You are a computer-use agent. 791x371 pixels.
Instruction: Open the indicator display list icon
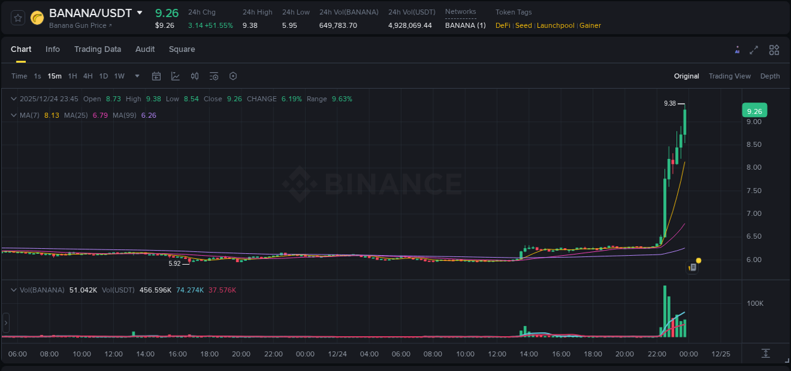pyautogui.click(x=213, y=76)
